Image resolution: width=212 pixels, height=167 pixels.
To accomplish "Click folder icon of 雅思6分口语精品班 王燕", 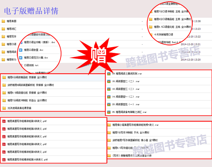I will pyautogui.click(x=151, y=19).
